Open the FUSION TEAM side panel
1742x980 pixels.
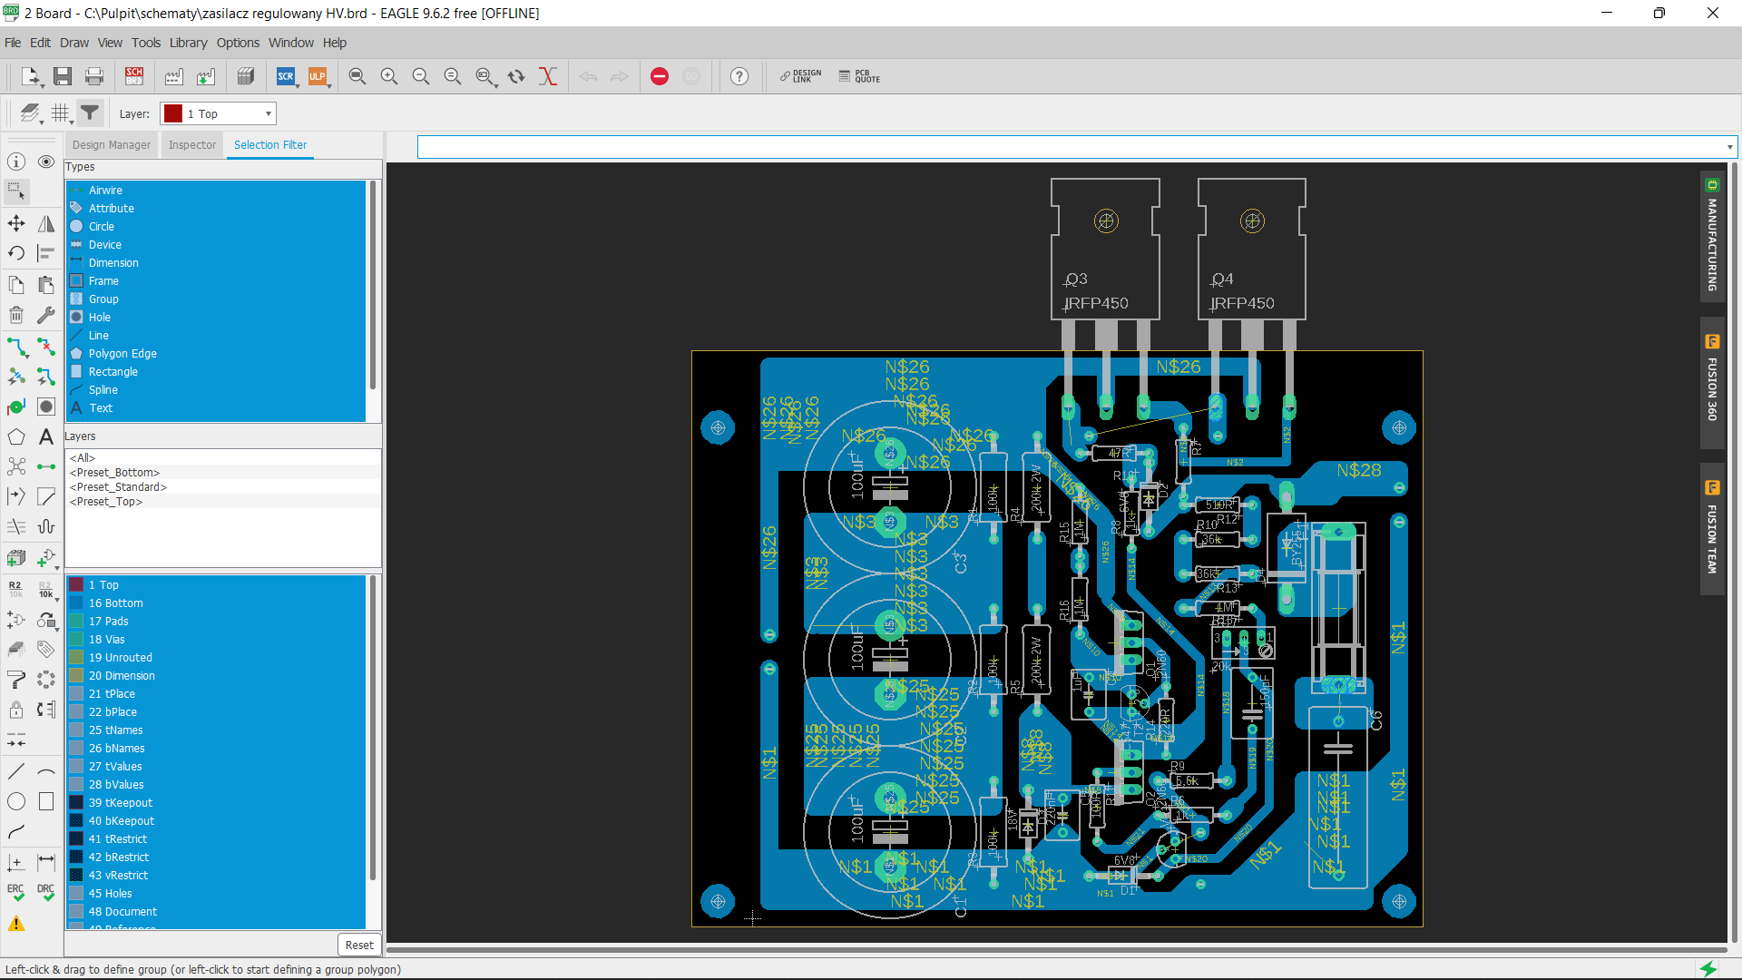click(1712, 529)
